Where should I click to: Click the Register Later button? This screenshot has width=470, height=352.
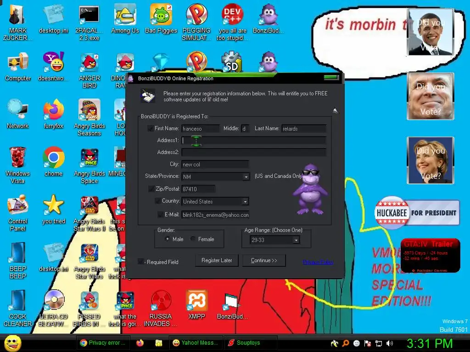coord(217,260)
